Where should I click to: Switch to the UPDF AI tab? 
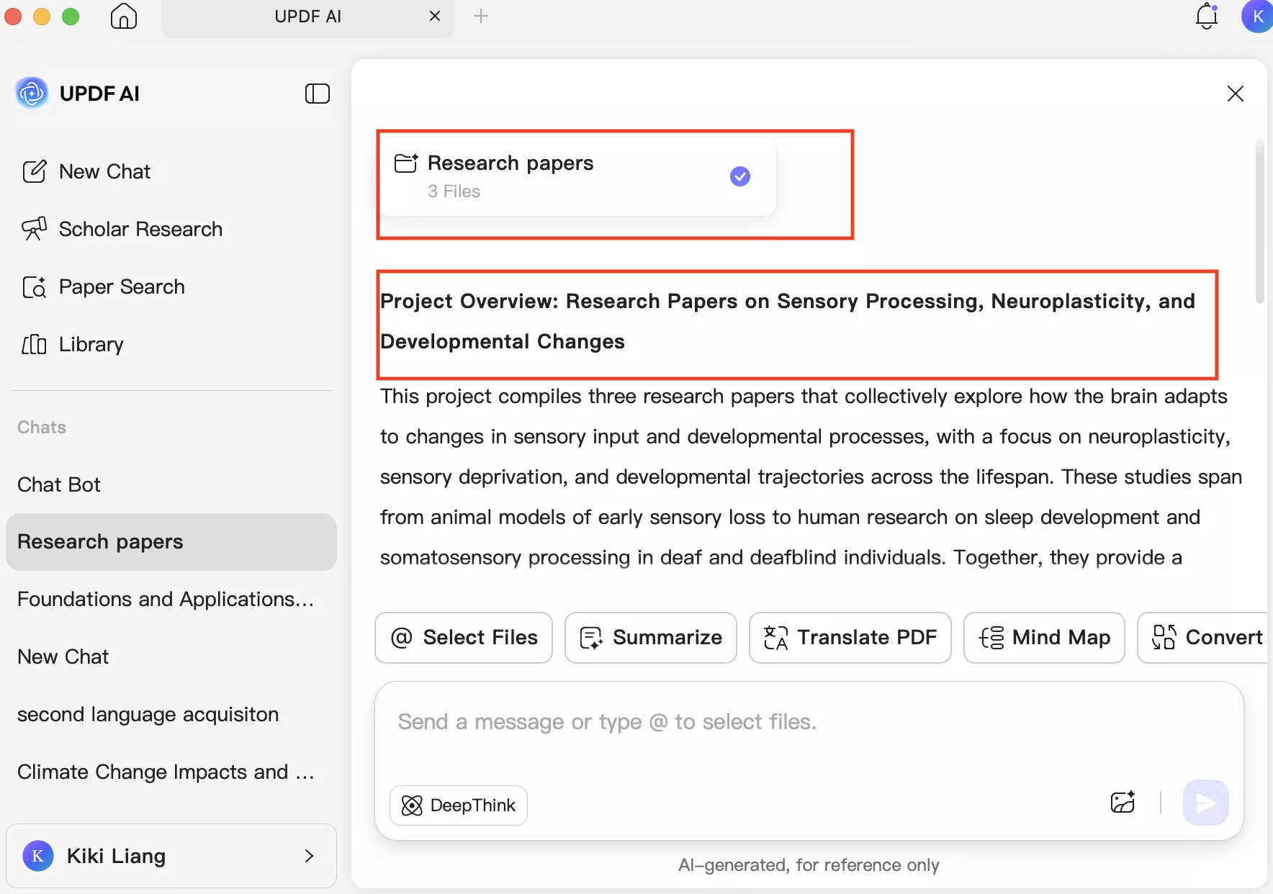308,16
